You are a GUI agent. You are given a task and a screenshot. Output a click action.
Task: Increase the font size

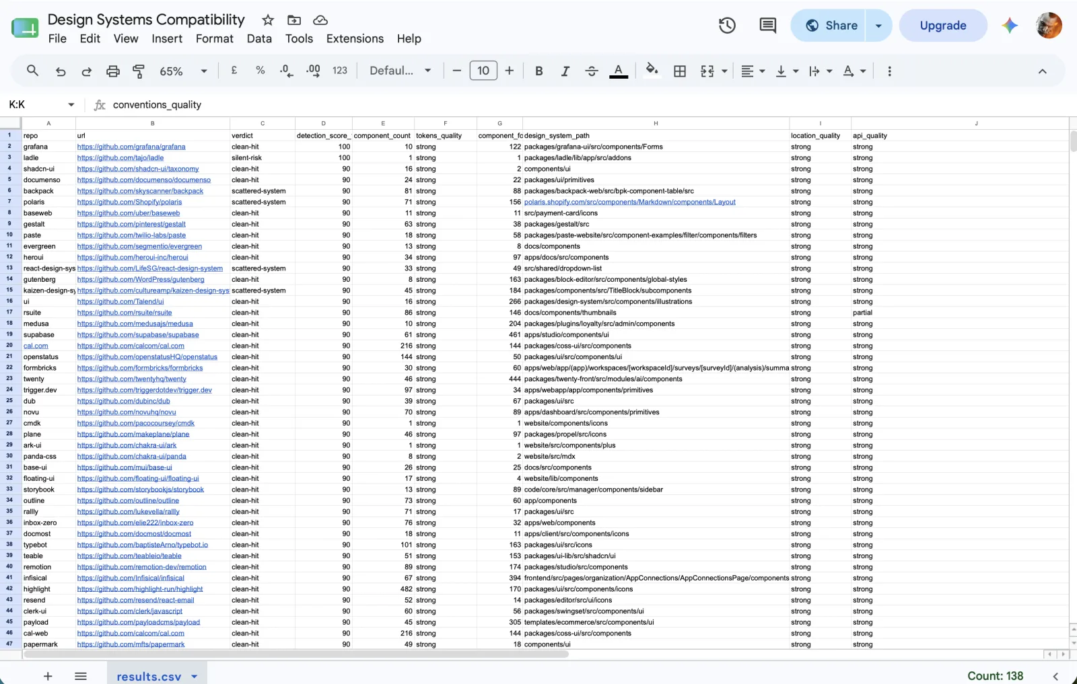point(510,71)
